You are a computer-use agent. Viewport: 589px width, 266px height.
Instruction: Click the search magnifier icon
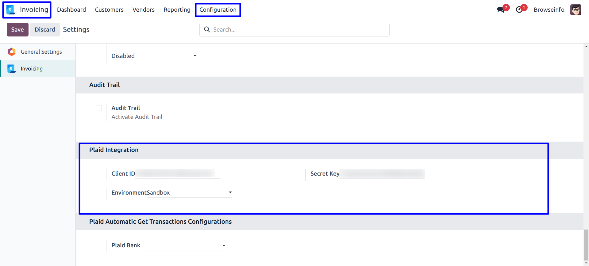pyautogui.click(x=207, y=29)
